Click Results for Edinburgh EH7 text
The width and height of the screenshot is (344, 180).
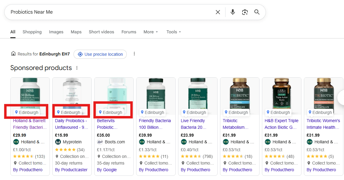coord(44,54)
